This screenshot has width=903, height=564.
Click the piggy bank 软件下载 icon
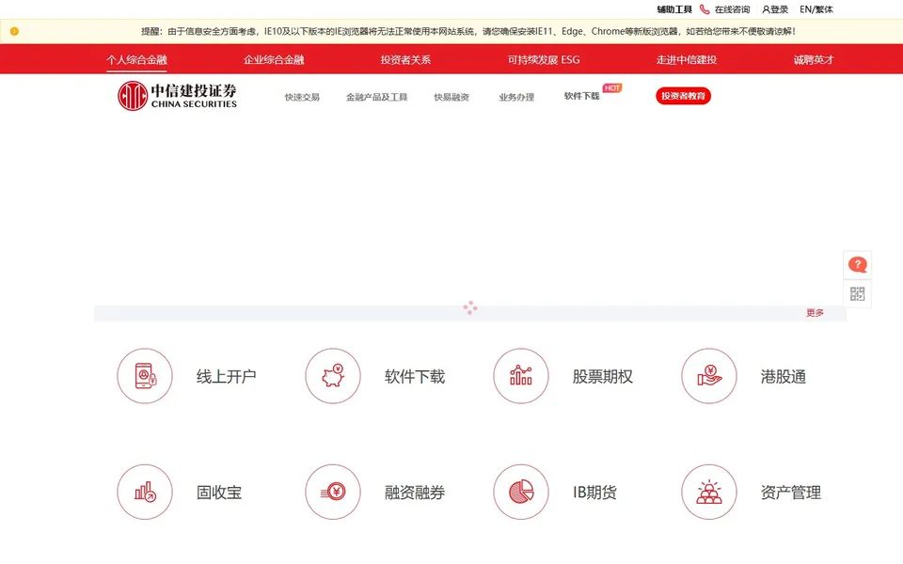[x=333, y=376]
